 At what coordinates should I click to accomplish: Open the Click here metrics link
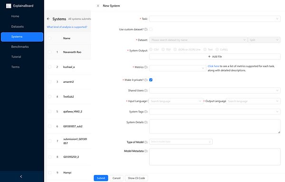pyautogui.click(x=213, y=66)
